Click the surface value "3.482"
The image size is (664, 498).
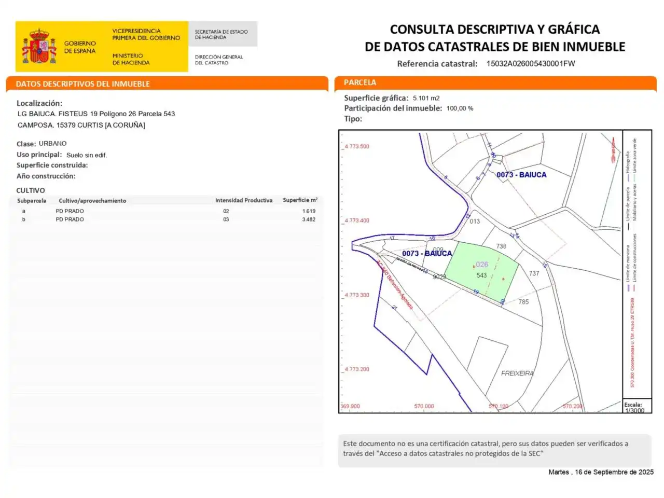click(x=309, y=219)
